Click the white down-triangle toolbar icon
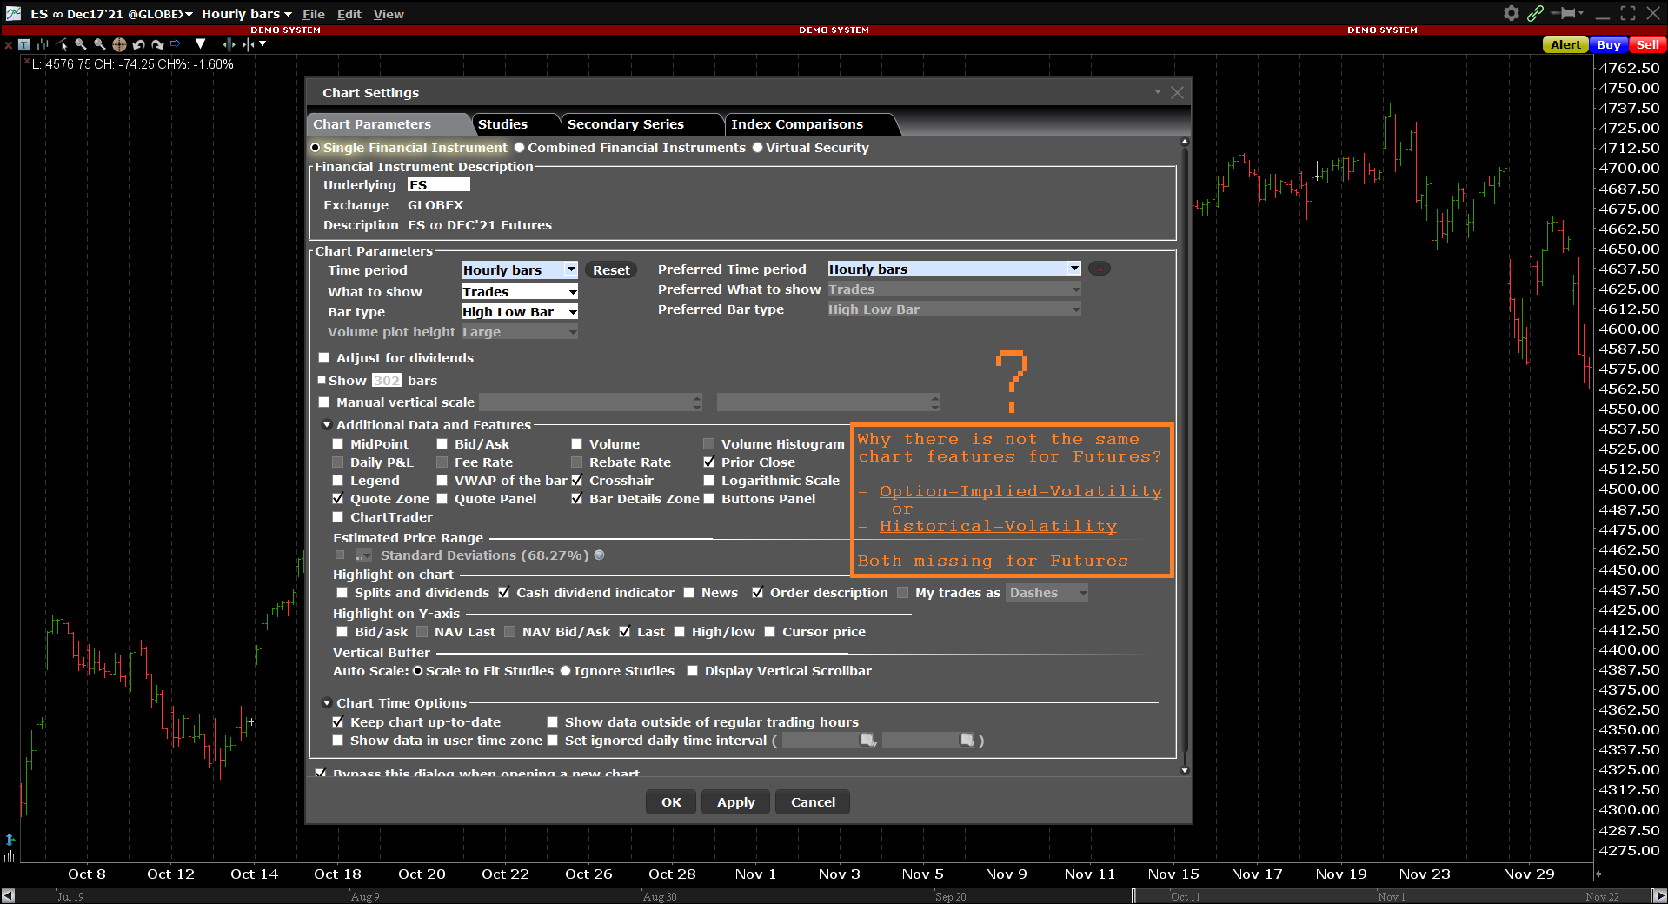The height and width of the screenshot is (904, 1668). click(201, 43)
